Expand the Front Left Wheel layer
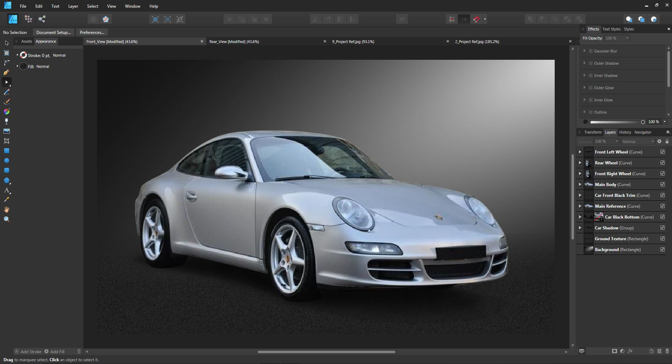 (x=580, y=152)
